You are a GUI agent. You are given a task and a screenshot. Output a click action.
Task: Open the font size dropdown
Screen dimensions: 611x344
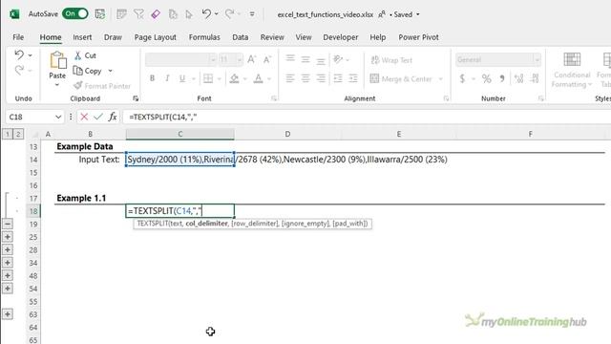point(240,59)
